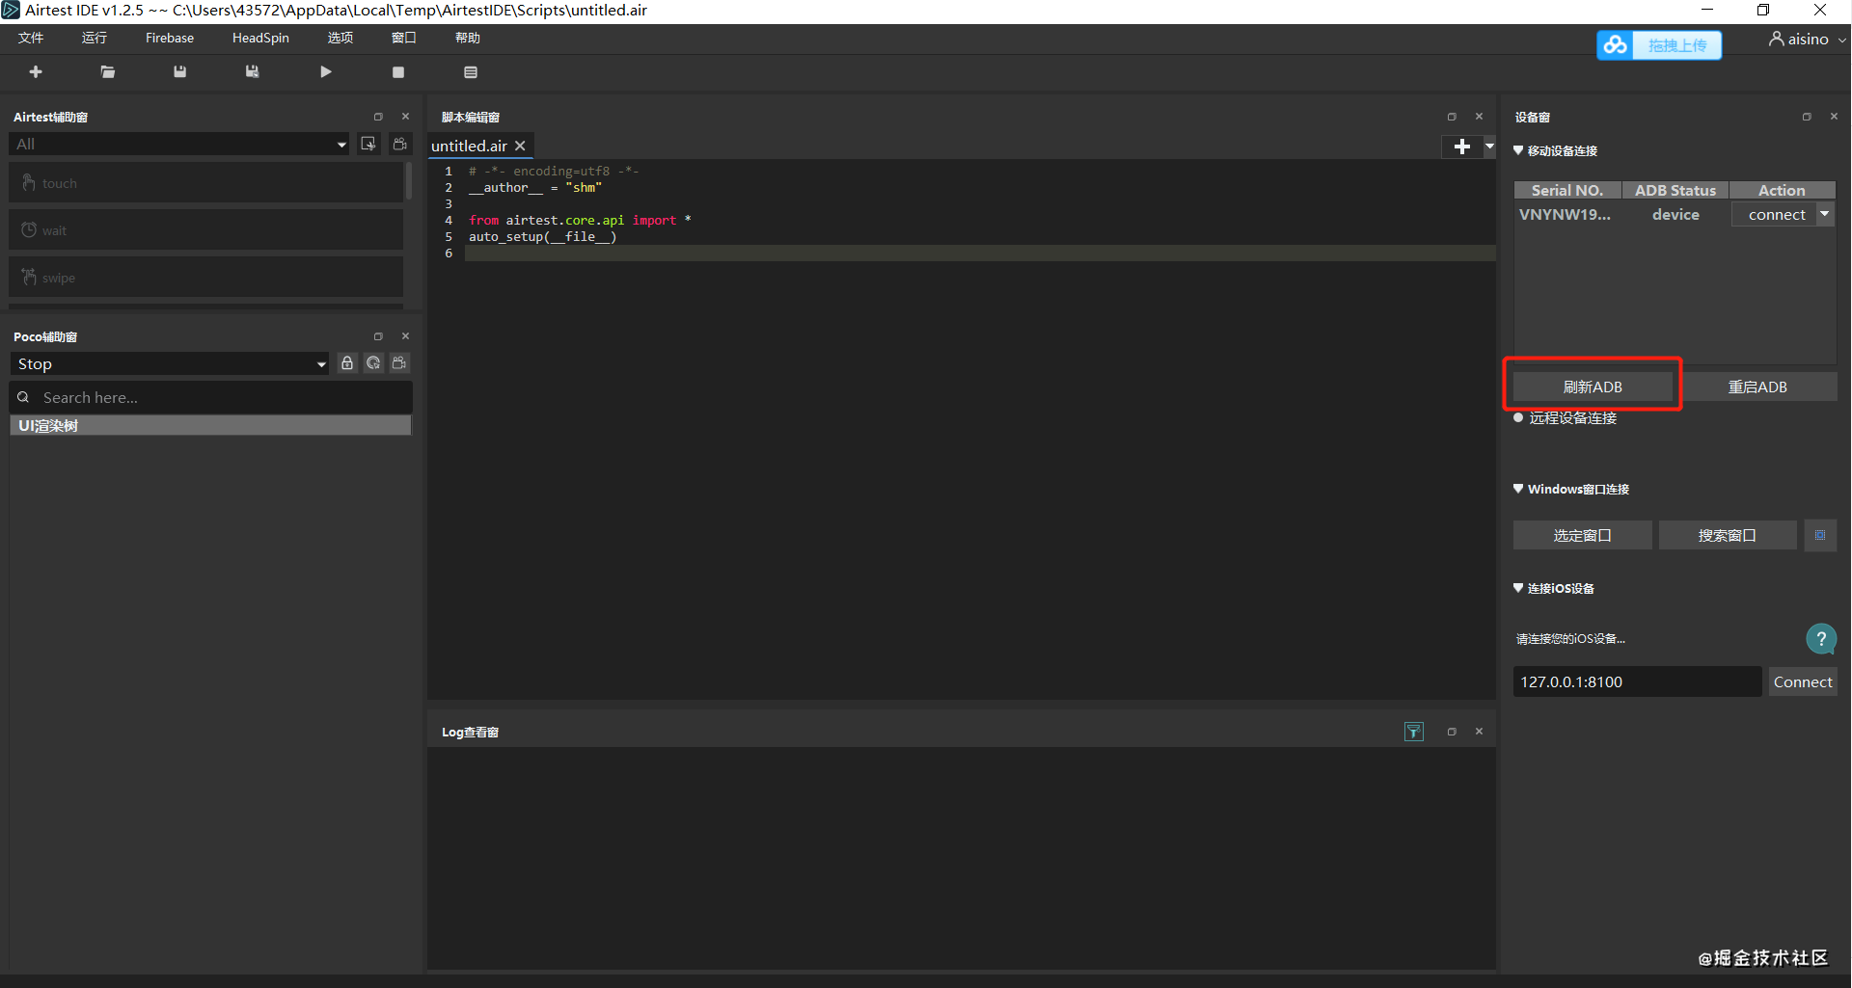This screenshot has height=988, width=1852.
Task: Collapse the 连接iOS设备 section
Action: coord(1518,588)
